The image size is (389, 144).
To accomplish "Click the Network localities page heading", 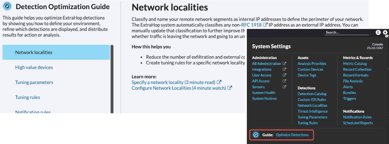I will (170, 7).
